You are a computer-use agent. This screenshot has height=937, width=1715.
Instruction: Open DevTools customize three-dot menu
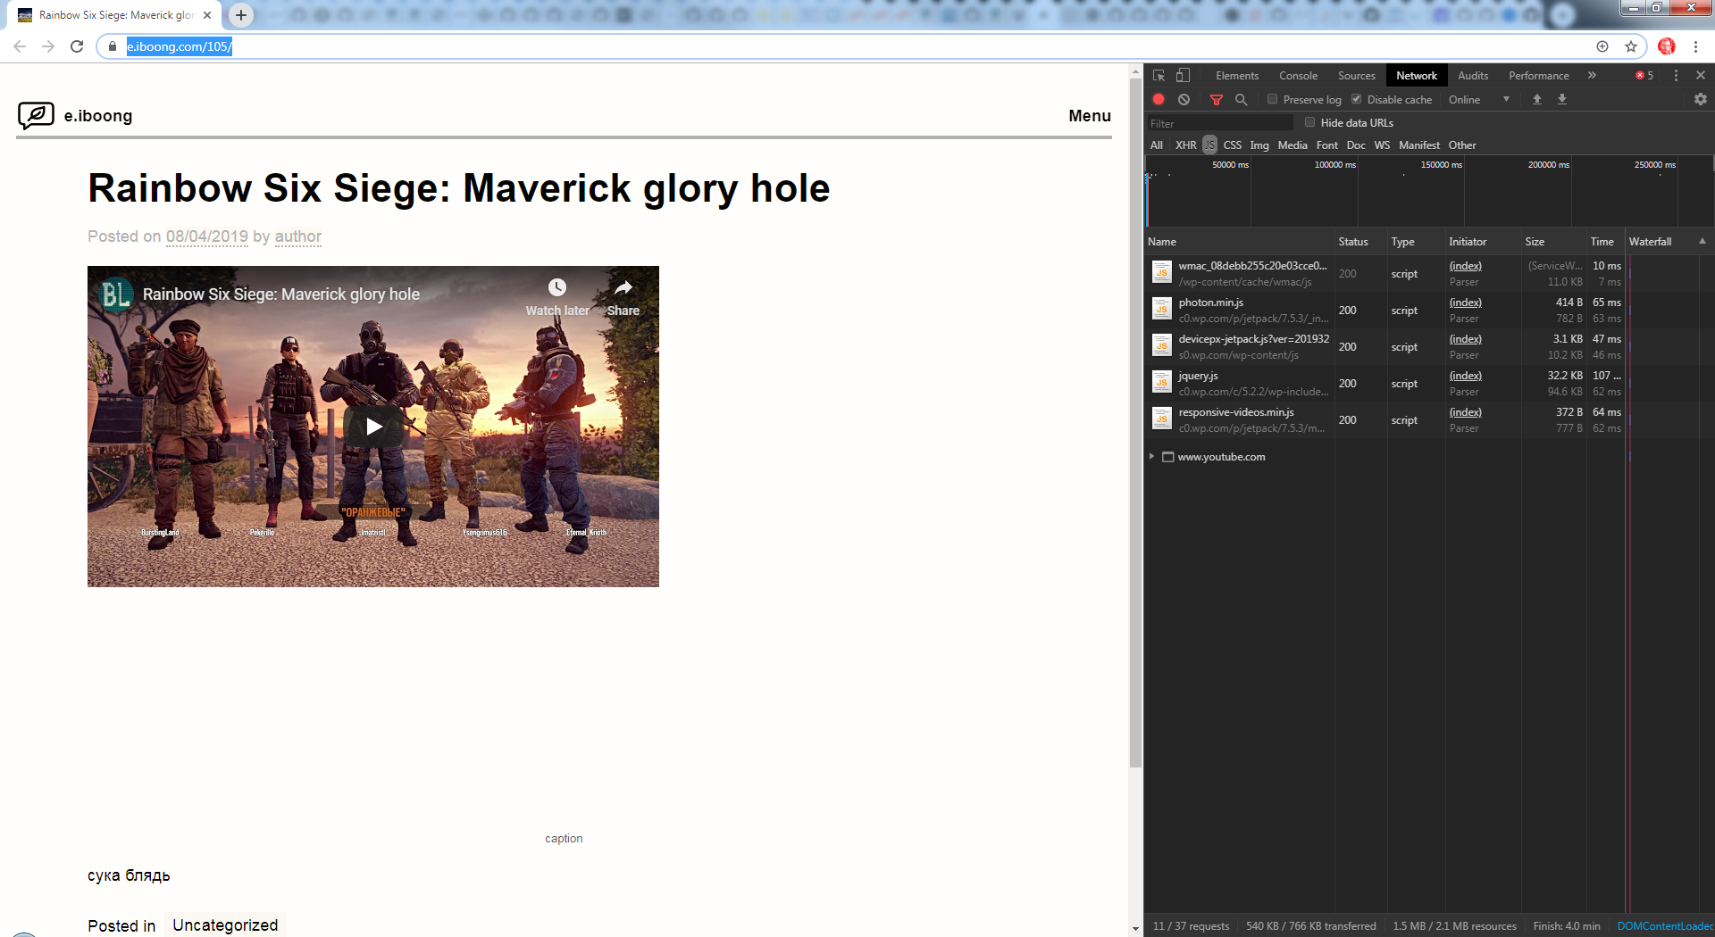click(1676, 76)
